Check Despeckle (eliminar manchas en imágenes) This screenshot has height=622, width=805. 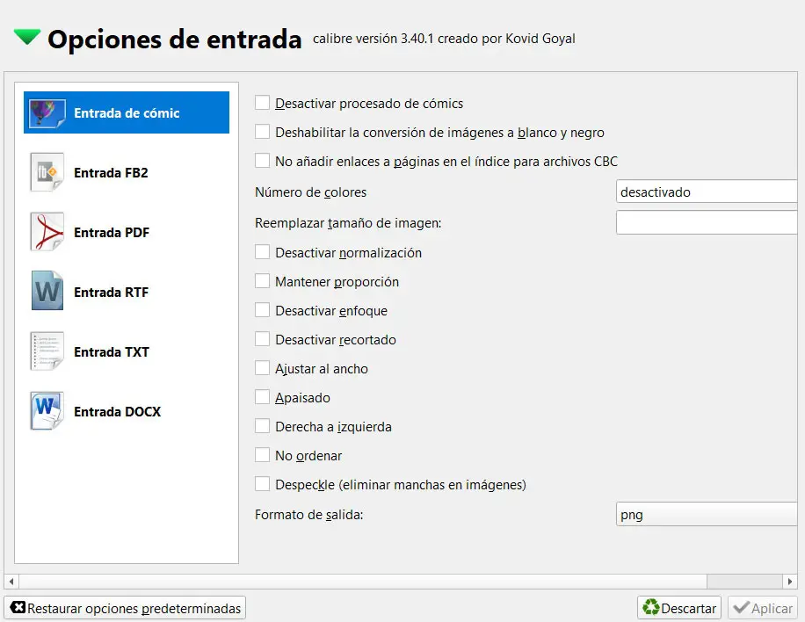point(263,484)
